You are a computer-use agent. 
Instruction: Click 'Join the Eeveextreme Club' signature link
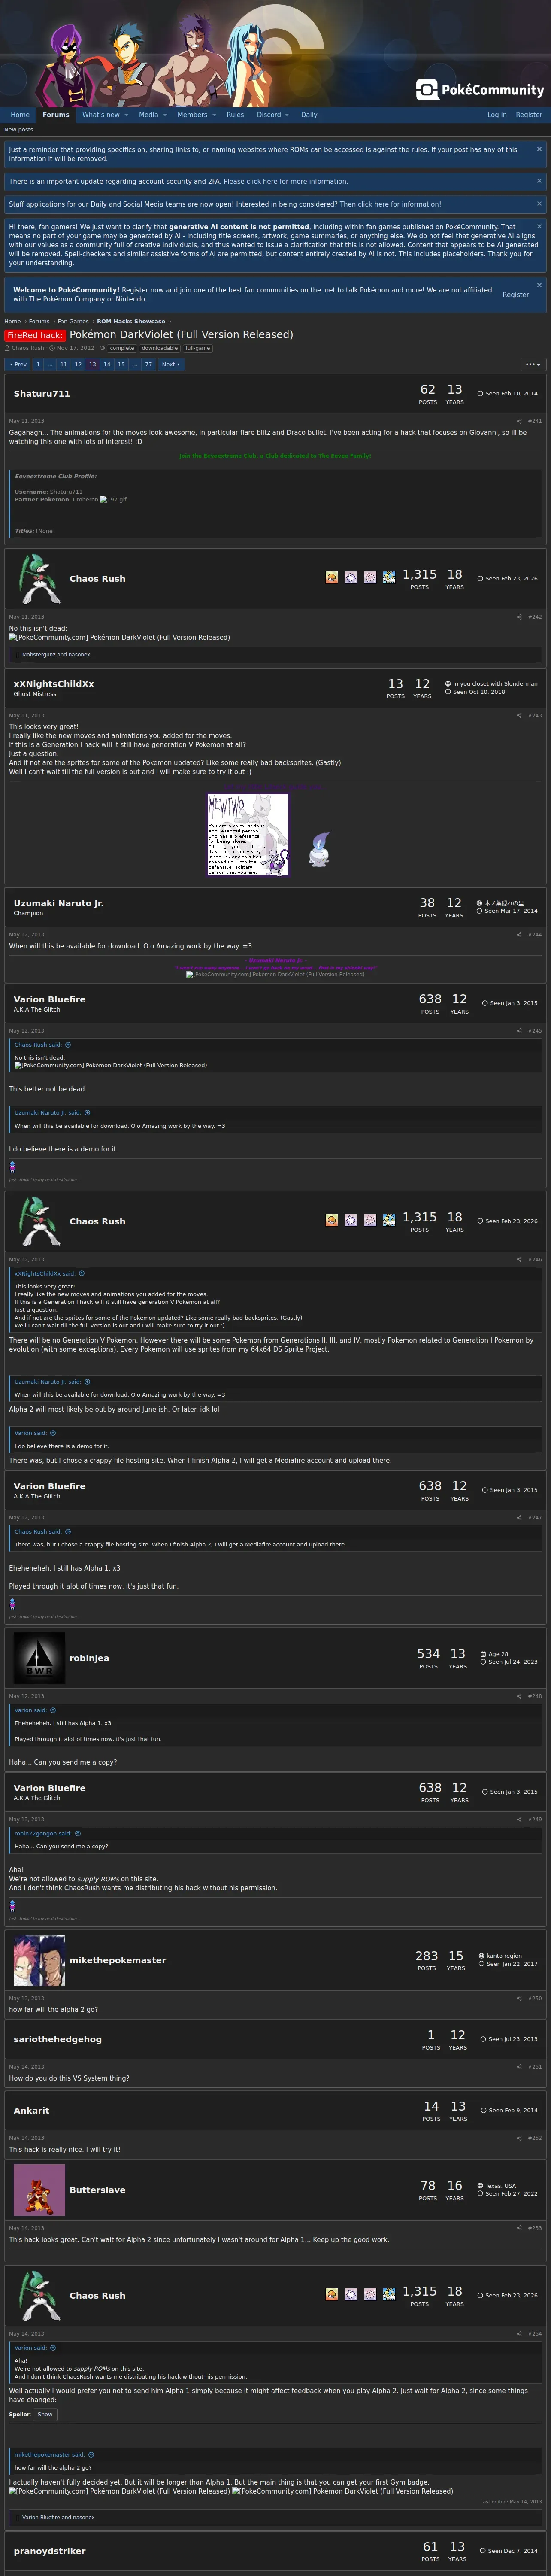tap(275, 455)
